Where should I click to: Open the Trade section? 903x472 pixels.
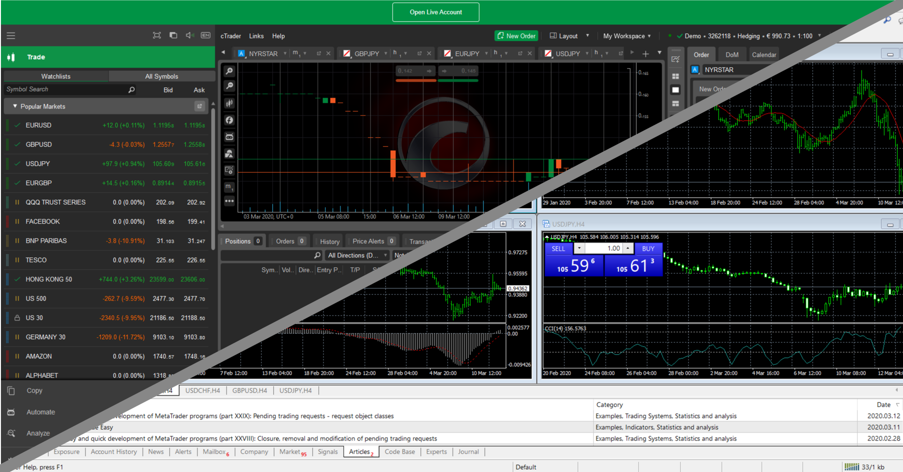click(x=108, y=57)
